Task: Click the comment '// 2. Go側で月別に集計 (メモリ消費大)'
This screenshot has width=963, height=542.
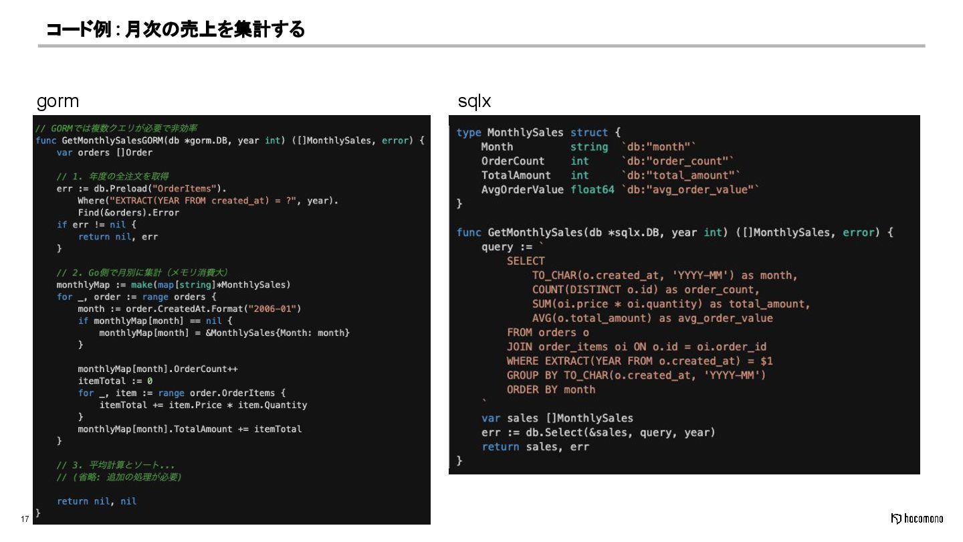Action: 143,272
